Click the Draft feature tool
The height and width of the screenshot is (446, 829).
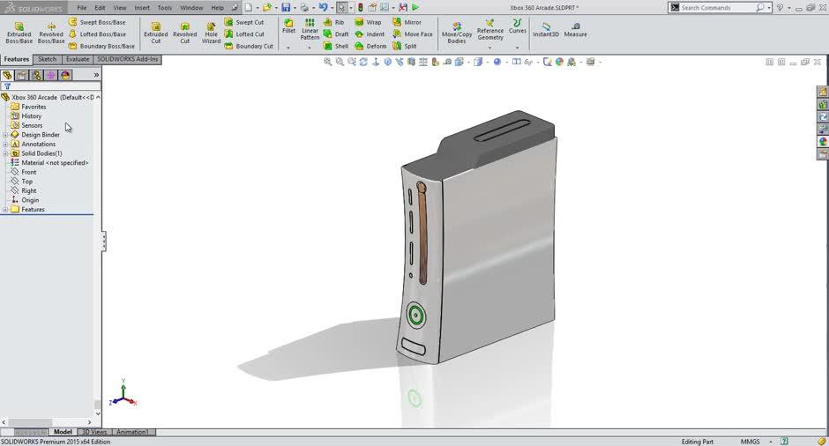(x=336, y=33)
